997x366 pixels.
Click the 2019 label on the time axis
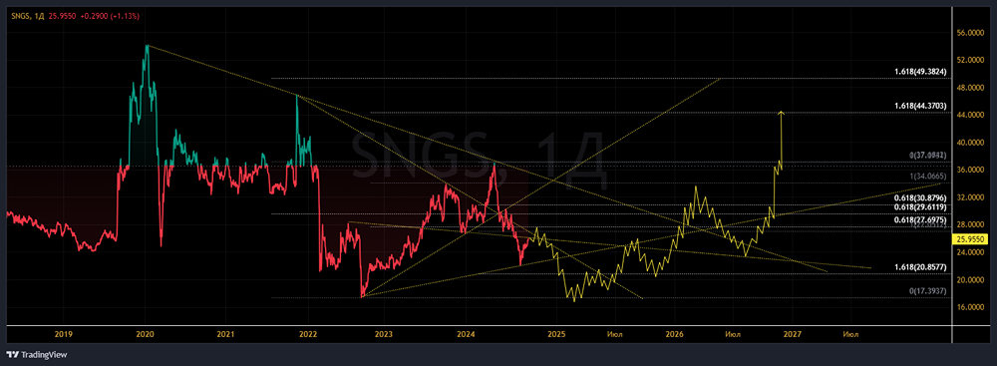pos(63,333)
